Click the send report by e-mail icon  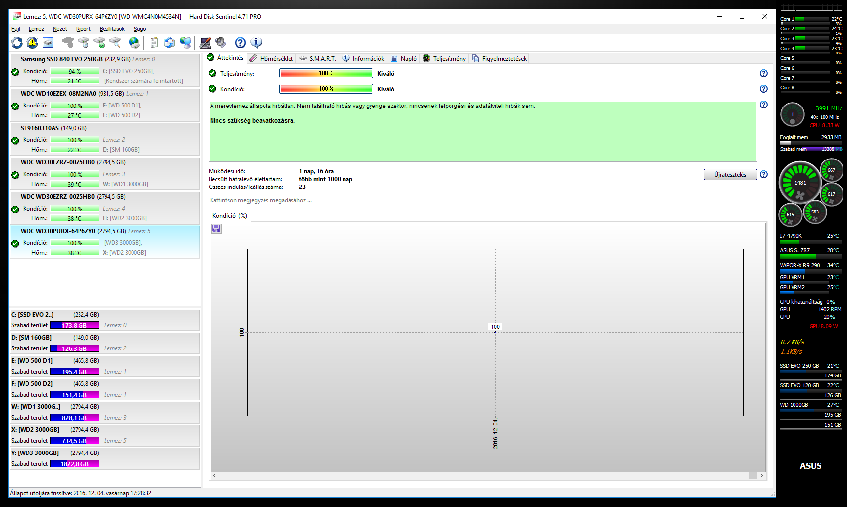169,43
